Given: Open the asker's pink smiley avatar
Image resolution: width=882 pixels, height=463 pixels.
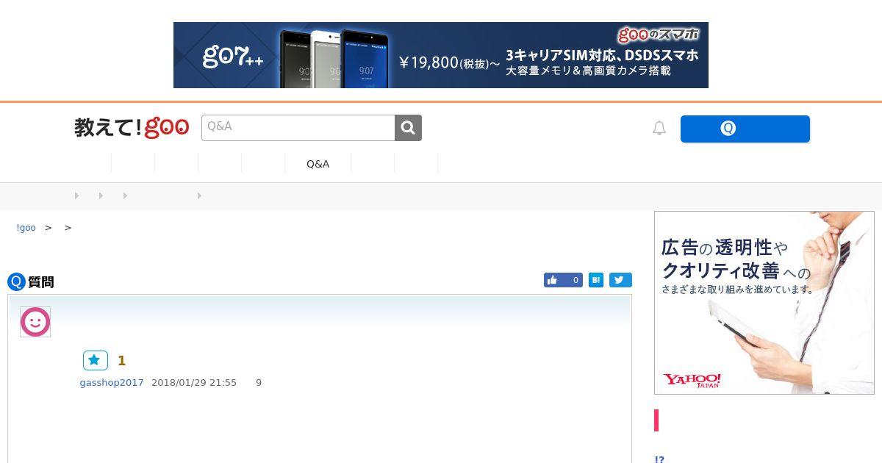Looking at the screenshot, I should point(35,322).
